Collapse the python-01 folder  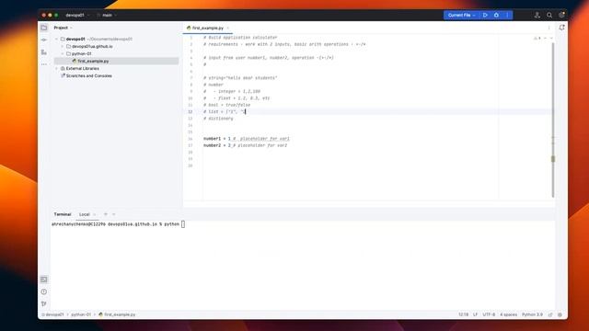point(63,53)
